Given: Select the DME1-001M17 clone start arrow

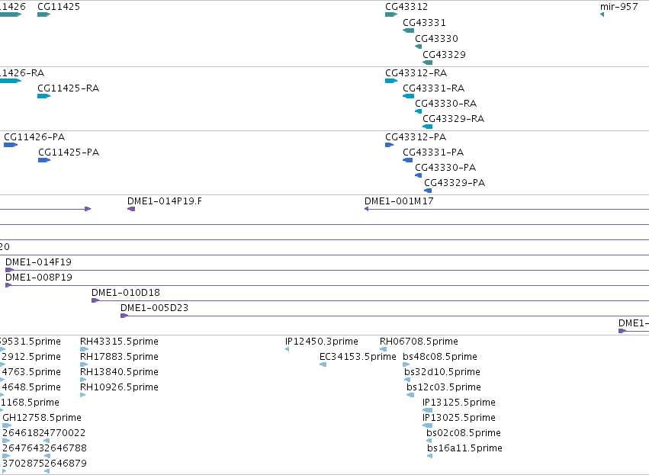Looking at the screenshot, I should (x=366, y=209).
